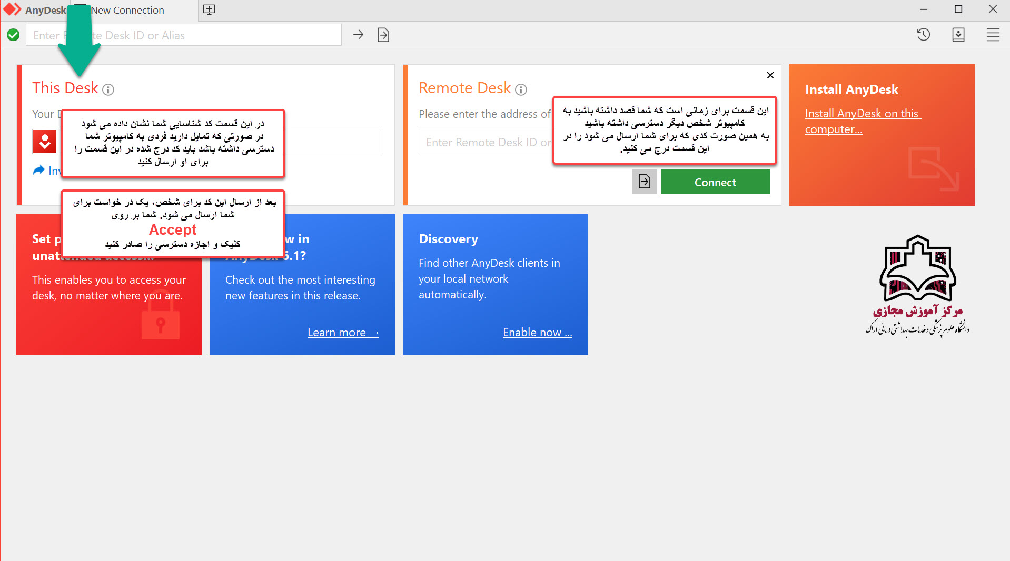Click the info icon next to Remote Desk
The width and height of the screenshot is (1010, 561).
point(521,89)
